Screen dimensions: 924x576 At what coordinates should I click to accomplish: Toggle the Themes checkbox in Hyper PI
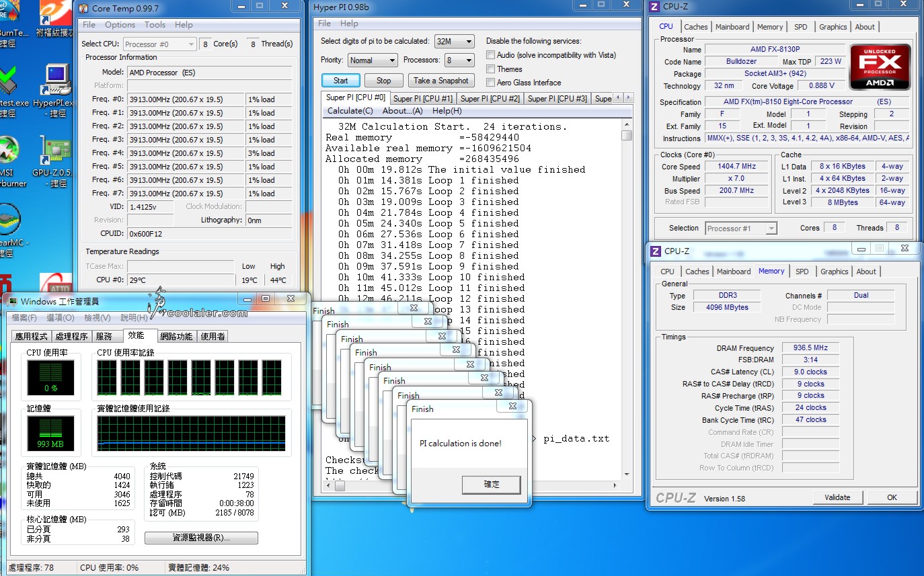(x=491, y=69)
